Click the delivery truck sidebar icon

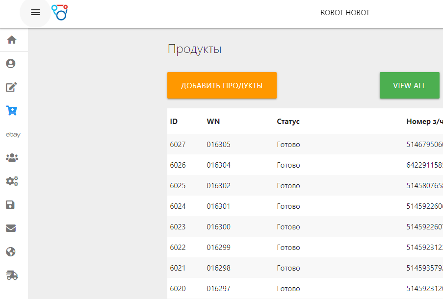(x=11, y=275)
